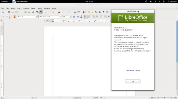
Task: Open GNOME Activities overview
Action: pyautogui.click(x=5, y=1)
